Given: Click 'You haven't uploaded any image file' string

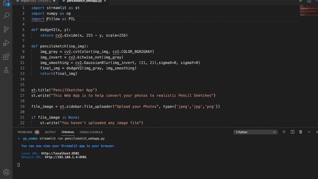Looking at the screenshot, I should tap(100, 123).
